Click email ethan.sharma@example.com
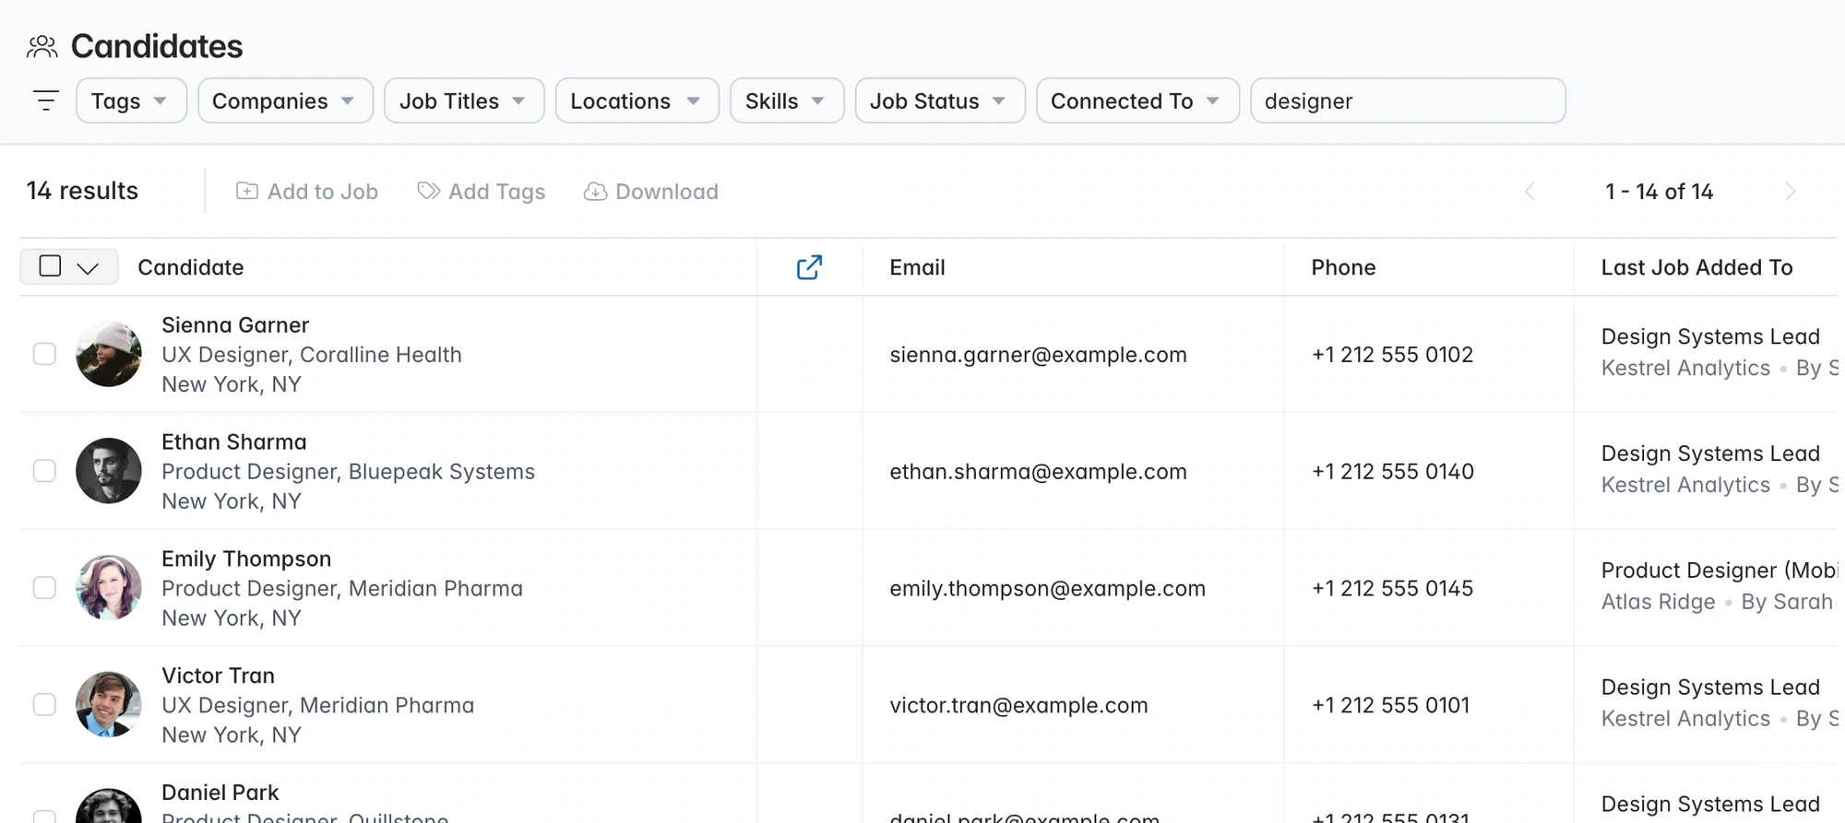 [x=1038, y=472]
